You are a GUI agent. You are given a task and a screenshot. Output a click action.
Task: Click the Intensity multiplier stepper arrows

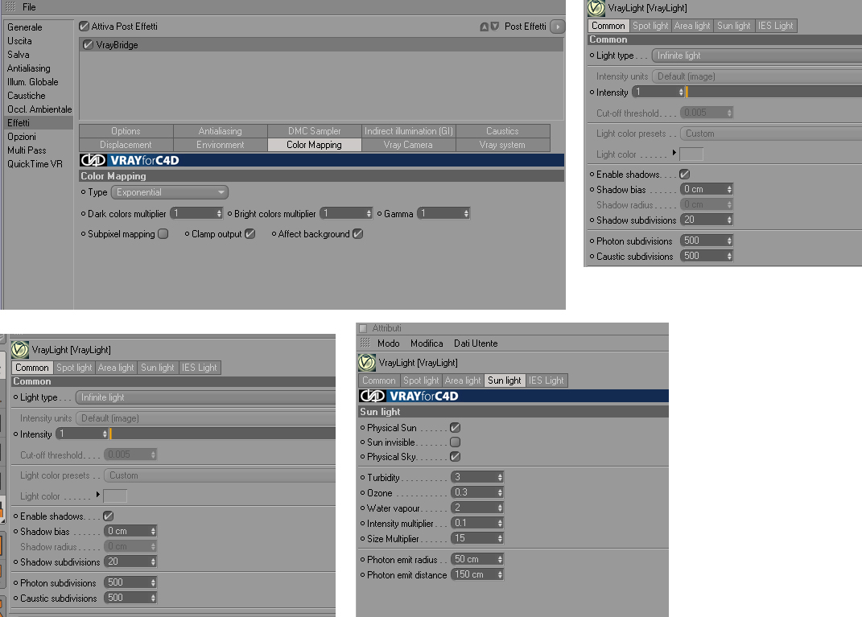tap(500, 523)
